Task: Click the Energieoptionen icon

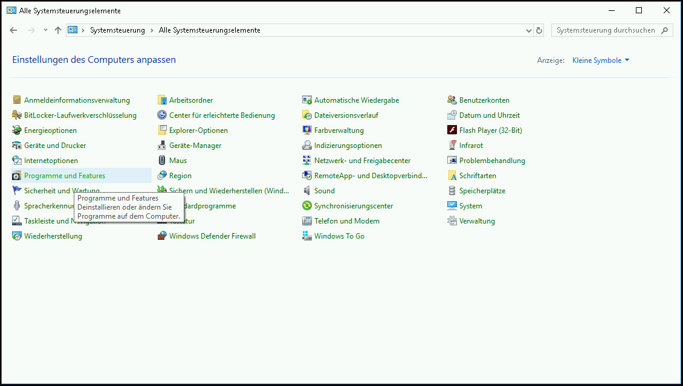Action: point(17,130)
